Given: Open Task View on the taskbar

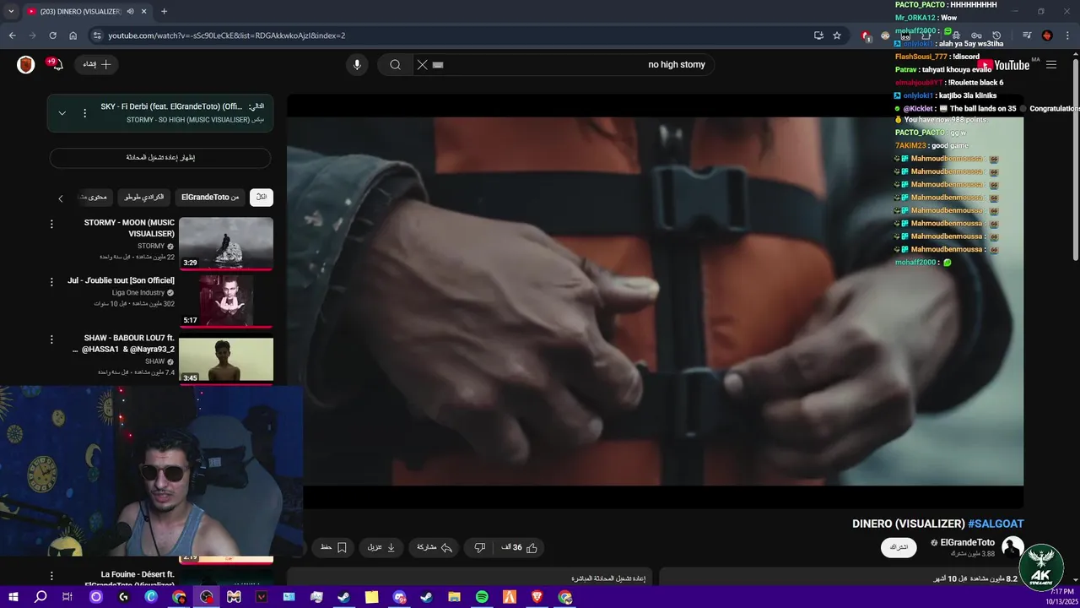Looking at the screenshot, I should pyautogui.click(x=67, y=597).
